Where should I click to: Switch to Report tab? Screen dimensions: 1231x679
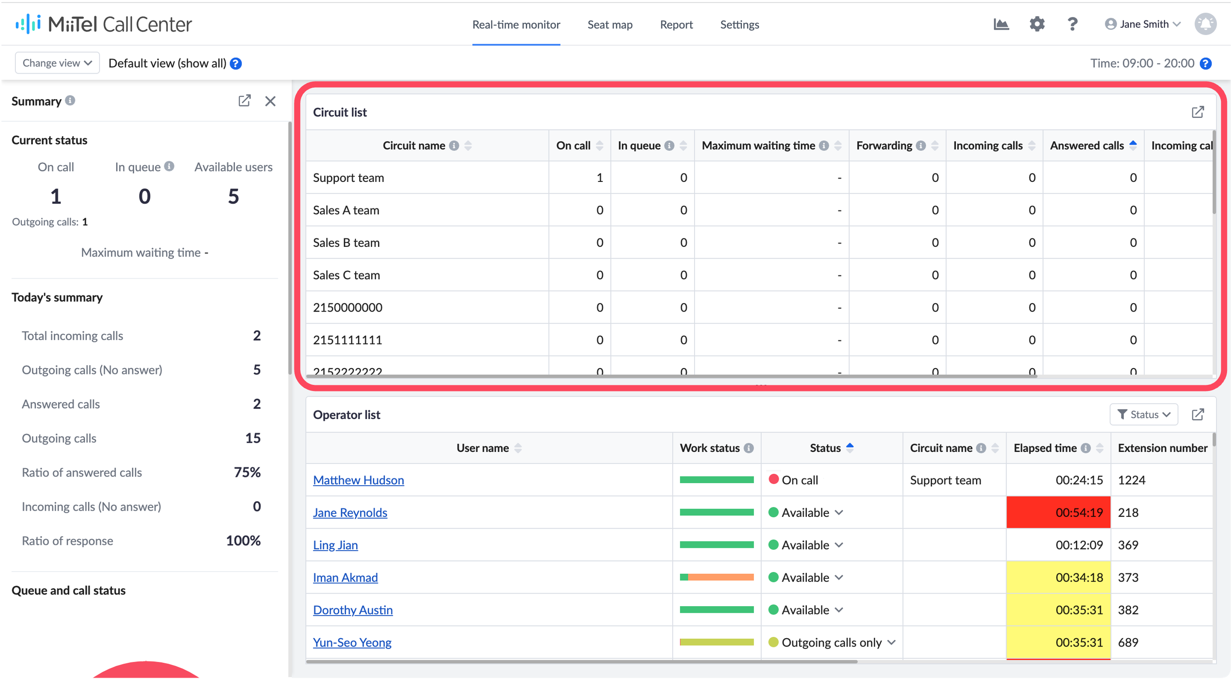tap(676, 25)
